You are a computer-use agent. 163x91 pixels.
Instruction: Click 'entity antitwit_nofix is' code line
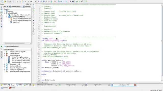[52, 60]
